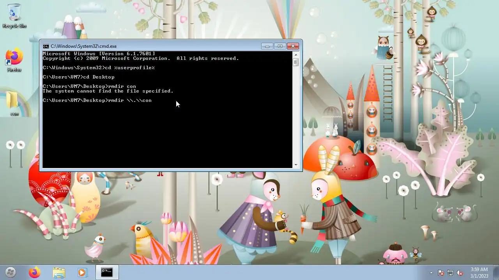
Task: Click the cmd.exe taskbar button
Action: point(107,273)
